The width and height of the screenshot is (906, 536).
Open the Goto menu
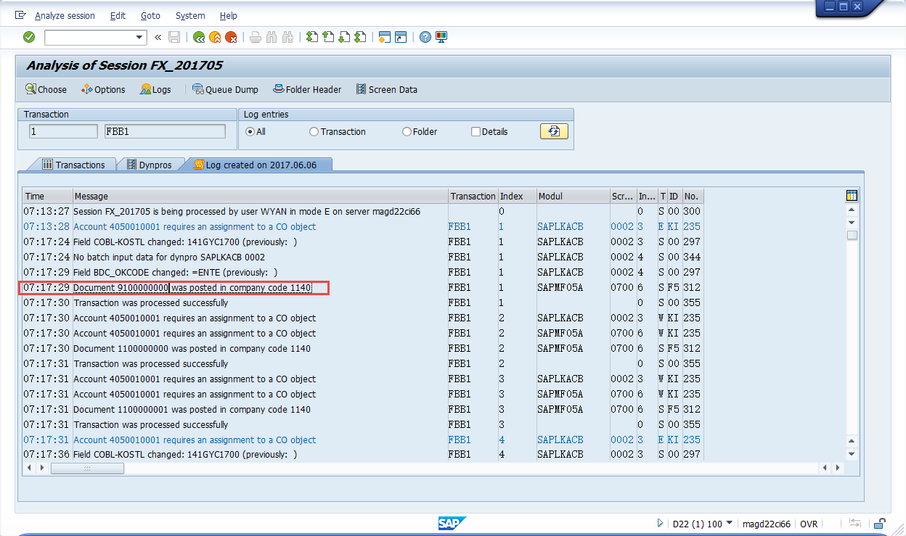point(150,15)
